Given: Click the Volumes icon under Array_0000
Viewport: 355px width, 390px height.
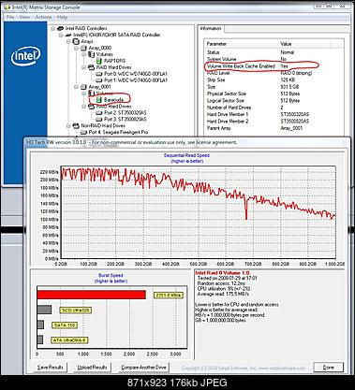Looking at the screenshot, I should click(92, 54).
